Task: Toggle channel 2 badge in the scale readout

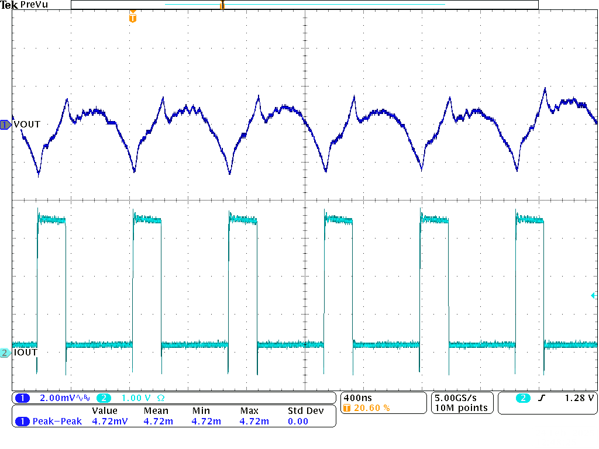Action: (x=104, y=398)
